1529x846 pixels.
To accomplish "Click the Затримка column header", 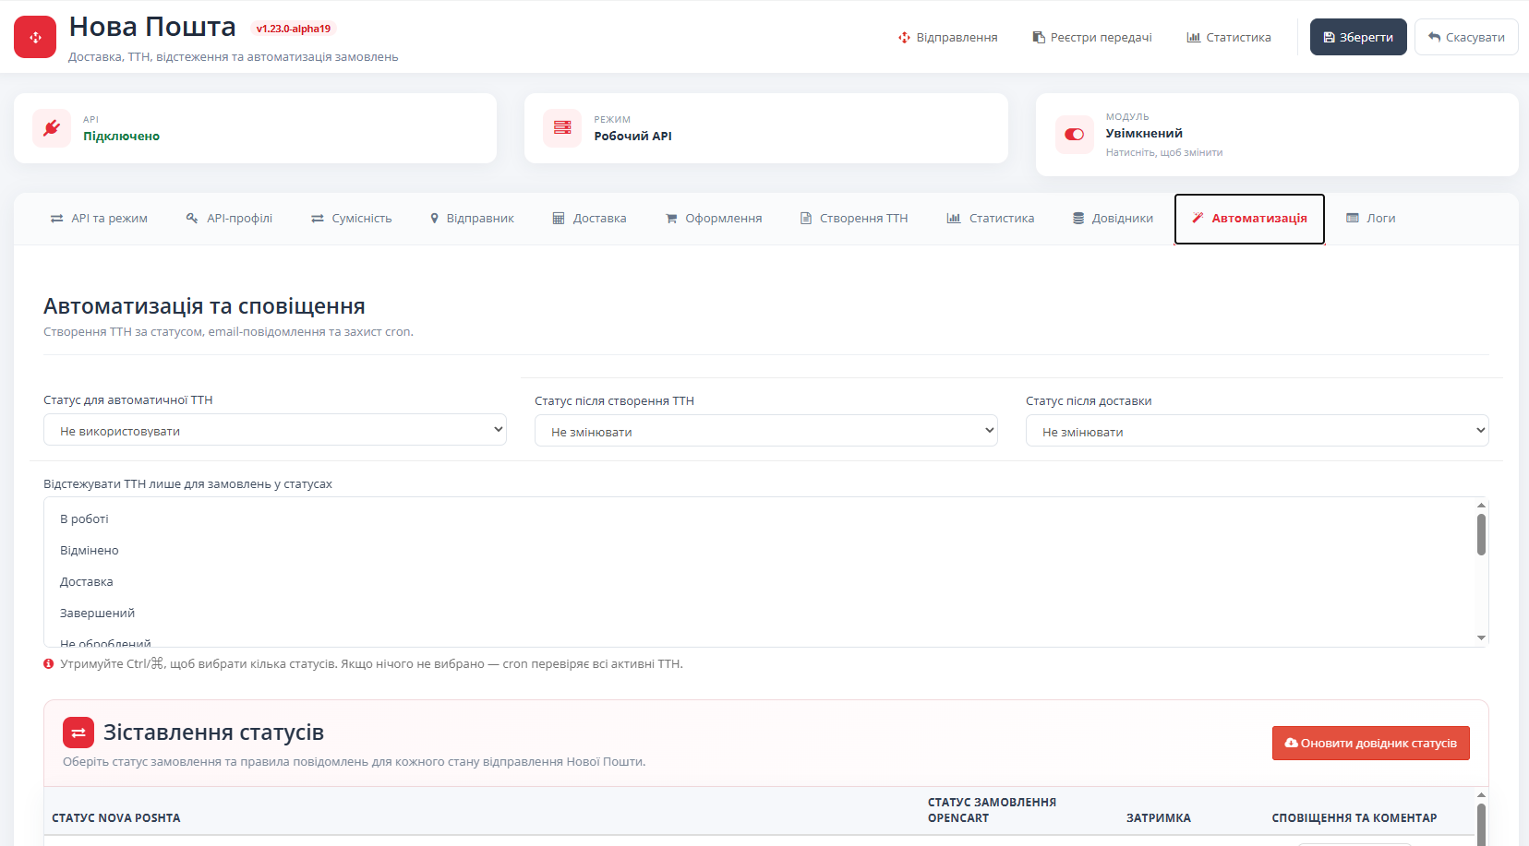I will (x=1159, y=818).
